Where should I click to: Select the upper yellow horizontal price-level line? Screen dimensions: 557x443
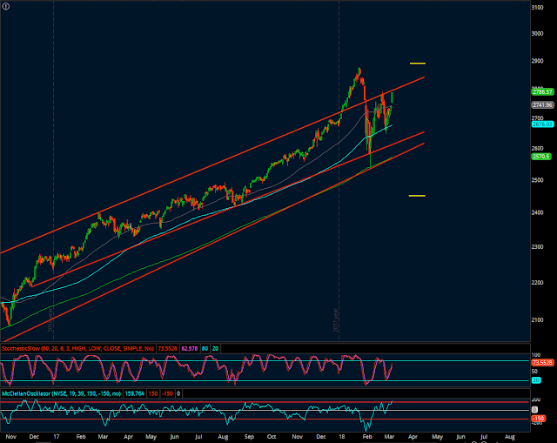[418, 64]
